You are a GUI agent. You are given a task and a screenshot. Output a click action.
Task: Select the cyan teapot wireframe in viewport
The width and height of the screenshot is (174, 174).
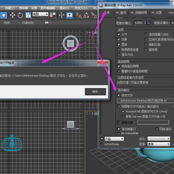12,143
